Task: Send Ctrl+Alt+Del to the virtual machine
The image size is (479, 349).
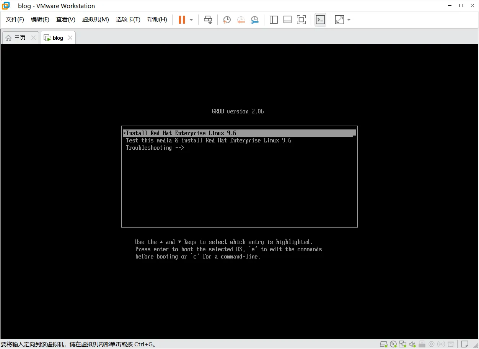Action: (208, 19)
